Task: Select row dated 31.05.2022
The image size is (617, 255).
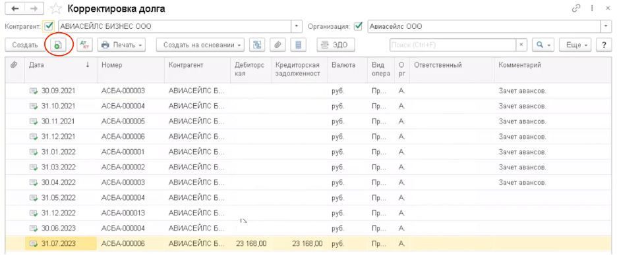Action: pyautogui.click(x=308, y=198)
